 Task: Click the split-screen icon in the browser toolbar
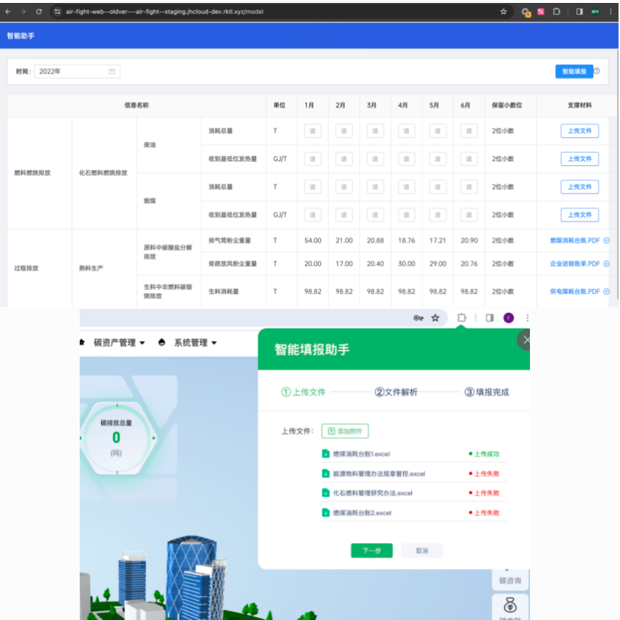pyautogui.click(x=489, y=317)
